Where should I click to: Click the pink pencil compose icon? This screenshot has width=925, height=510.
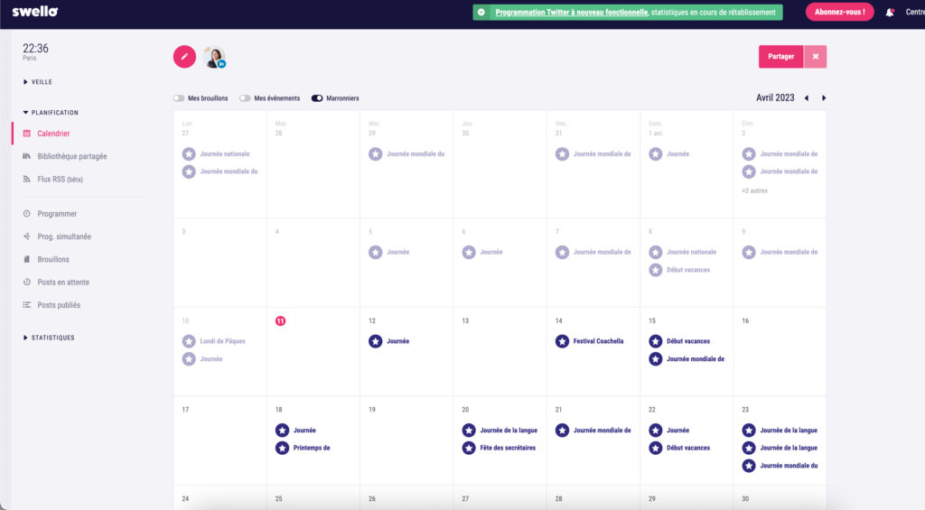[x=184, y=56]
